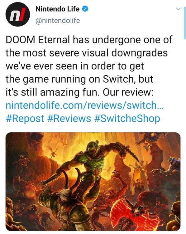Image resolution: width=186 pixels, height=234 pixels.
Task: Open the DOOM Eternal artwork image
Action: coord(93,182)
